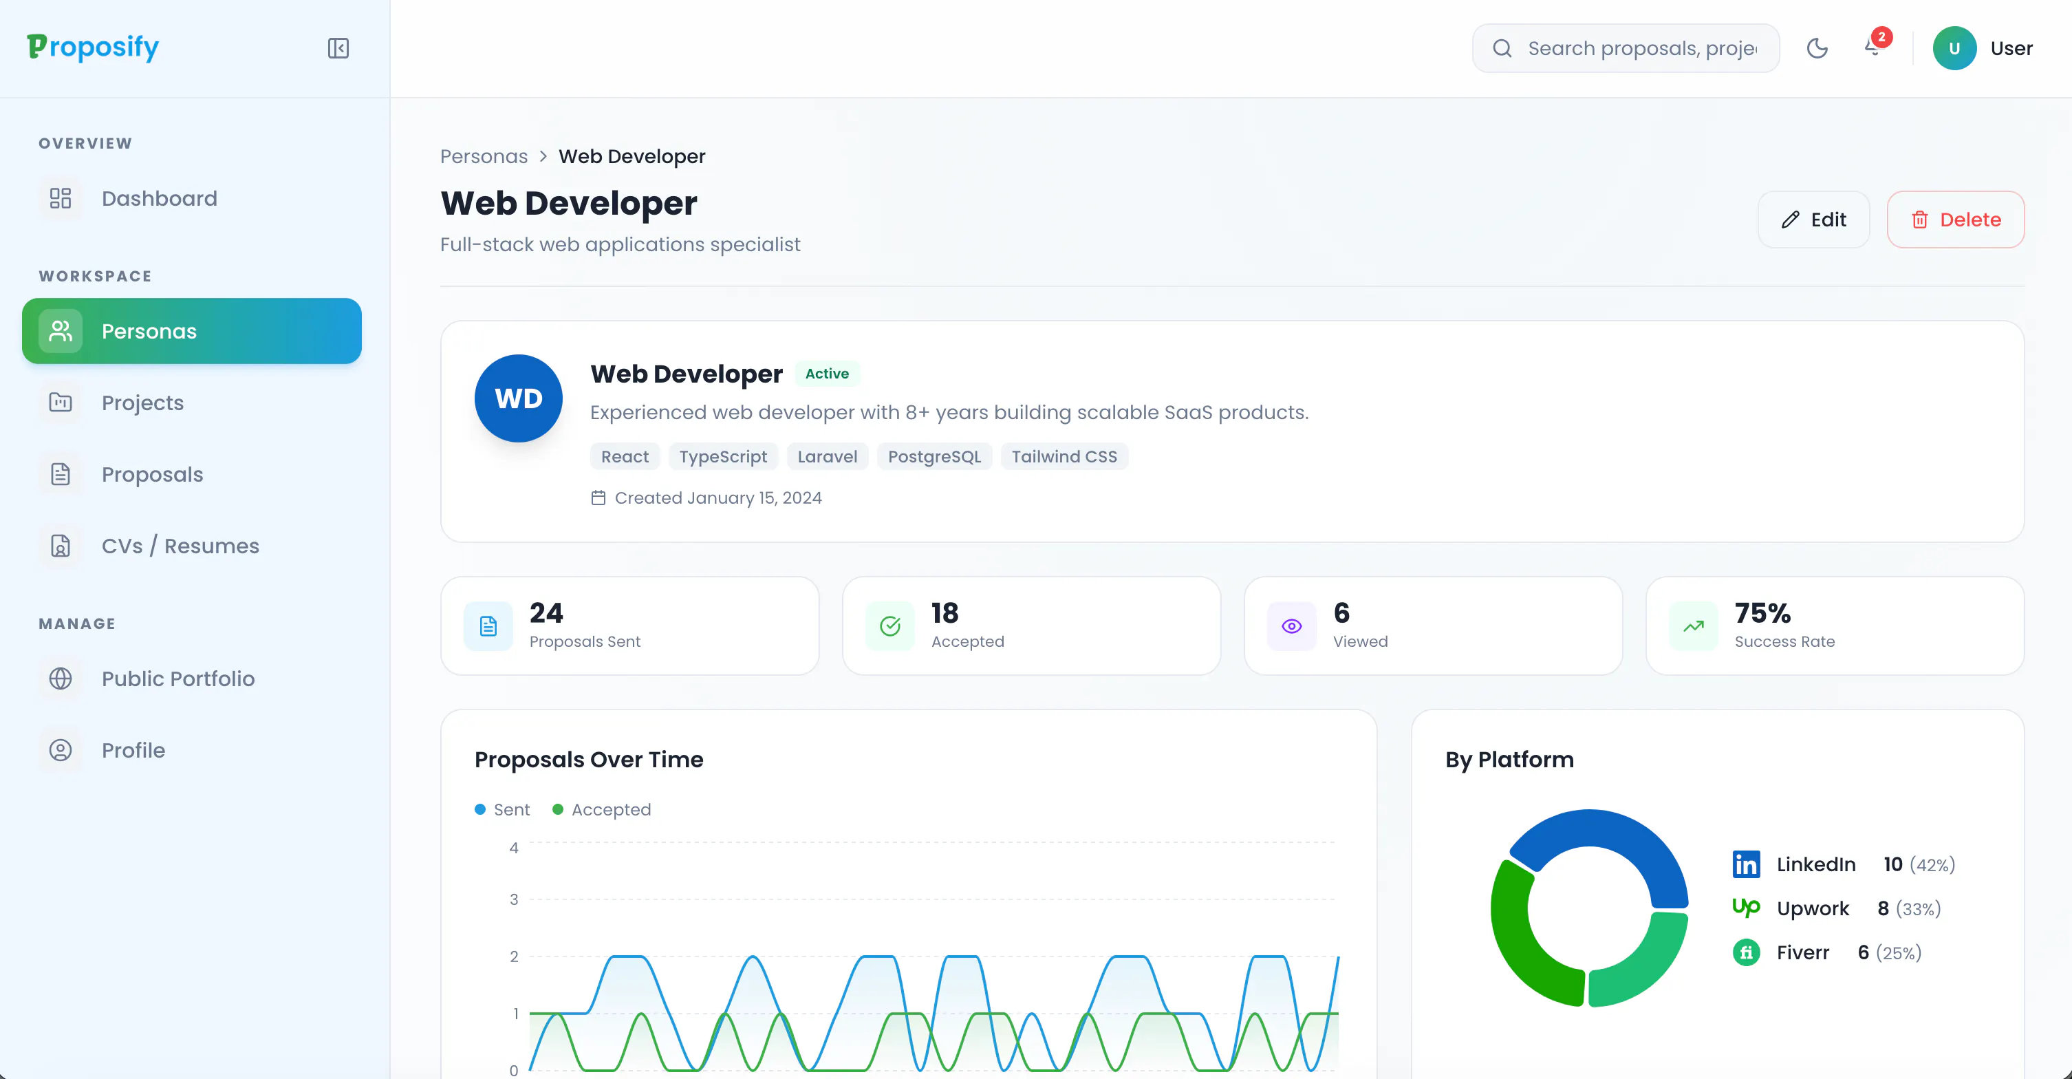Click the Viewed eye icon
The width and height of the screenshot is (2072, 1079).
pyautogui.click(x=1291, y=626)
